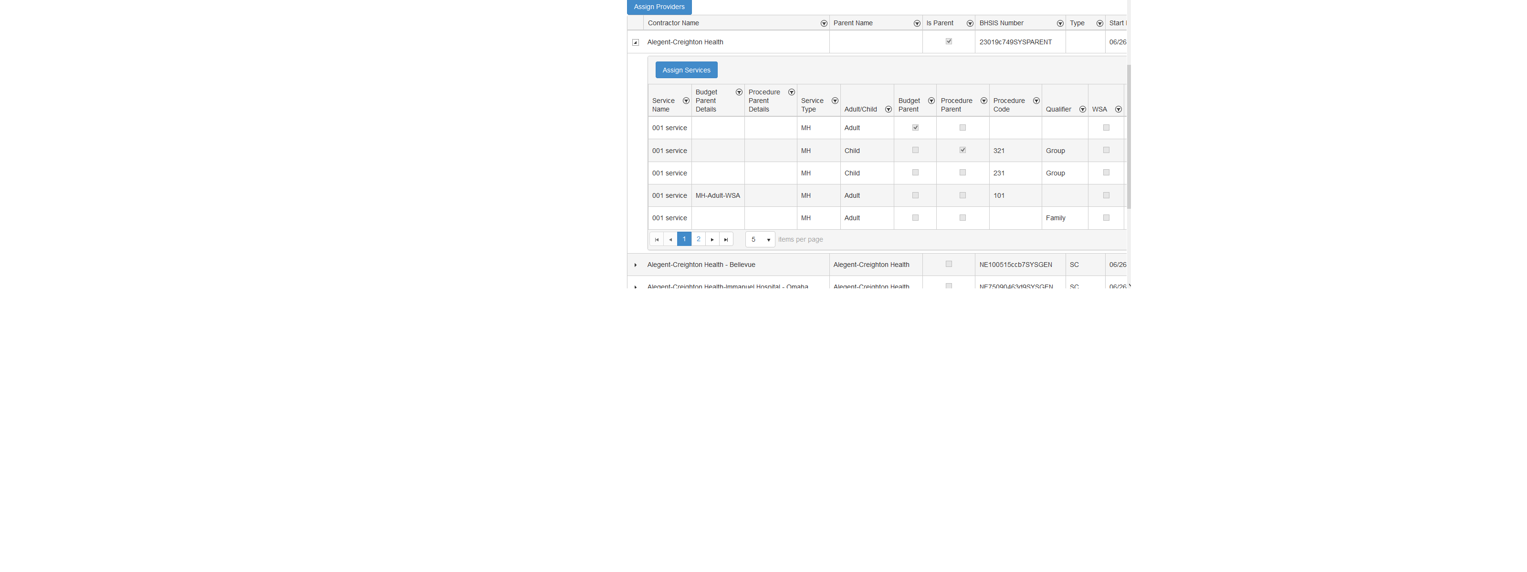
Task: Click Procedure Code filter icon
Action: (x=1036, y=101)
